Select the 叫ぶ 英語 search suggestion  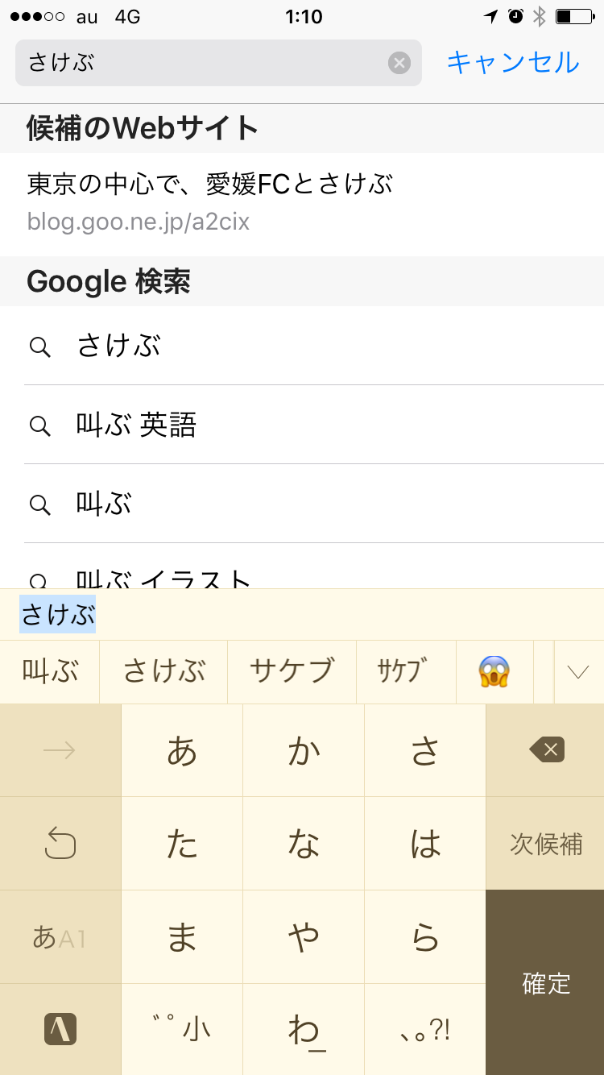click(x=137, y=425)
